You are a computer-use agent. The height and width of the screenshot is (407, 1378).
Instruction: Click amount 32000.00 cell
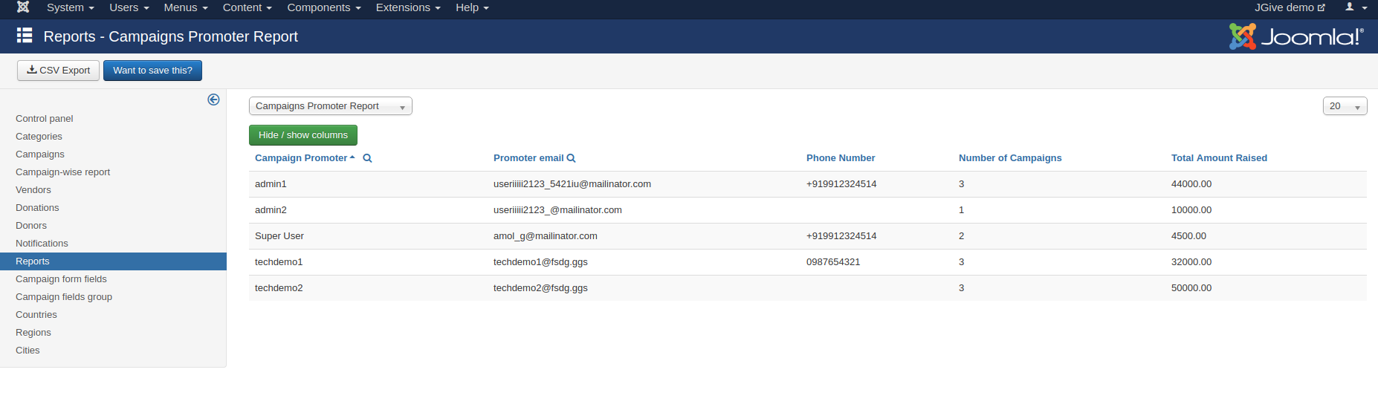point(1191,262)
